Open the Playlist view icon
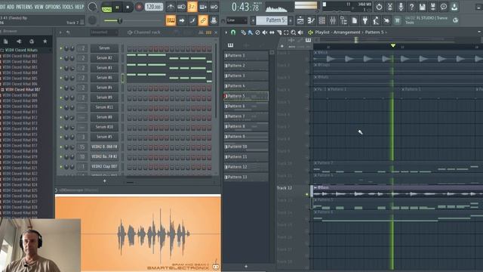The height and width of the screenshot is (272, 483). pyautogui.click(x=300, y=20)
